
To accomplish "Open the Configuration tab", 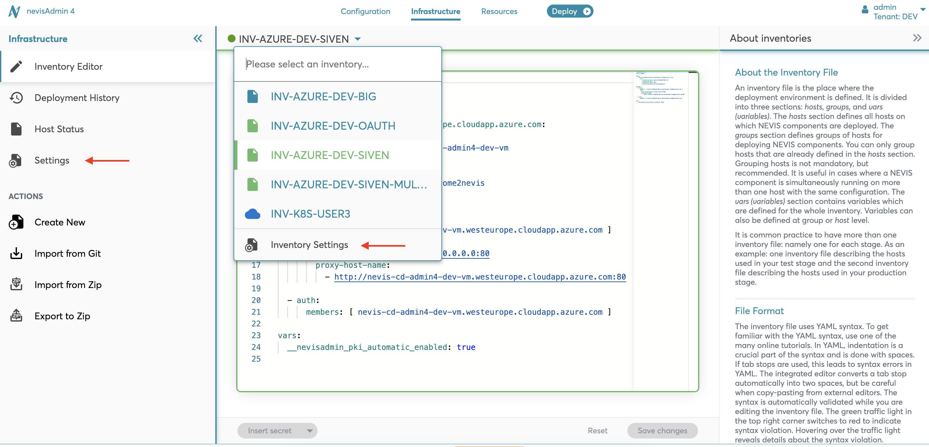I will pos(365,11).
